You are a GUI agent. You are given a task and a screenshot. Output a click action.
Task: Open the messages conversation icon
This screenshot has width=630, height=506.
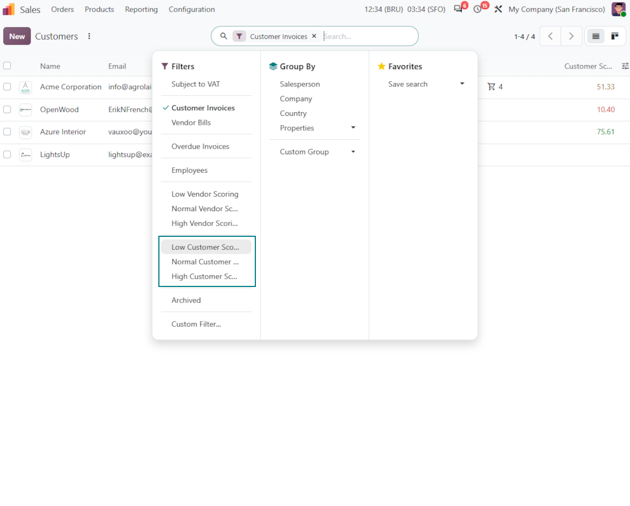click(x=458, y=9)
